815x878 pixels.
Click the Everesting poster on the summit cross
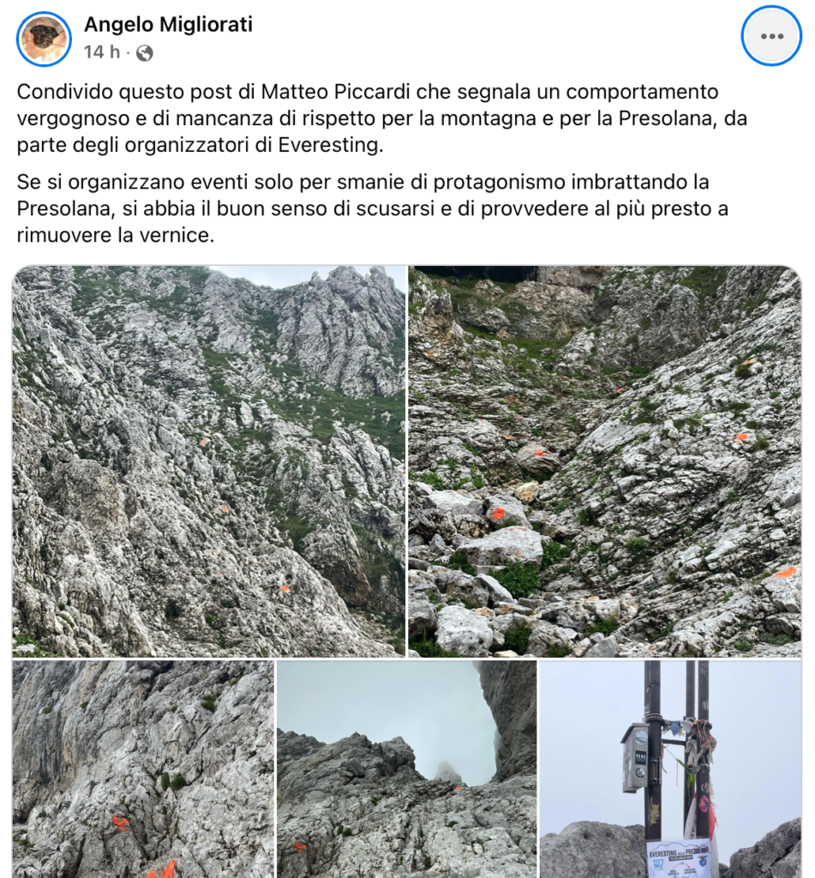679,858
